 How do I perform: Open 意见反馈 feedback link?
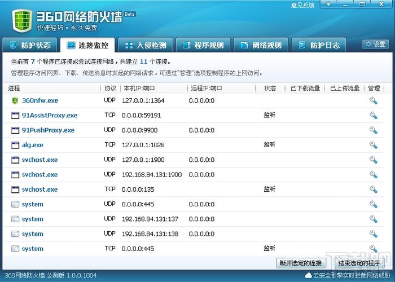(303, 5)
